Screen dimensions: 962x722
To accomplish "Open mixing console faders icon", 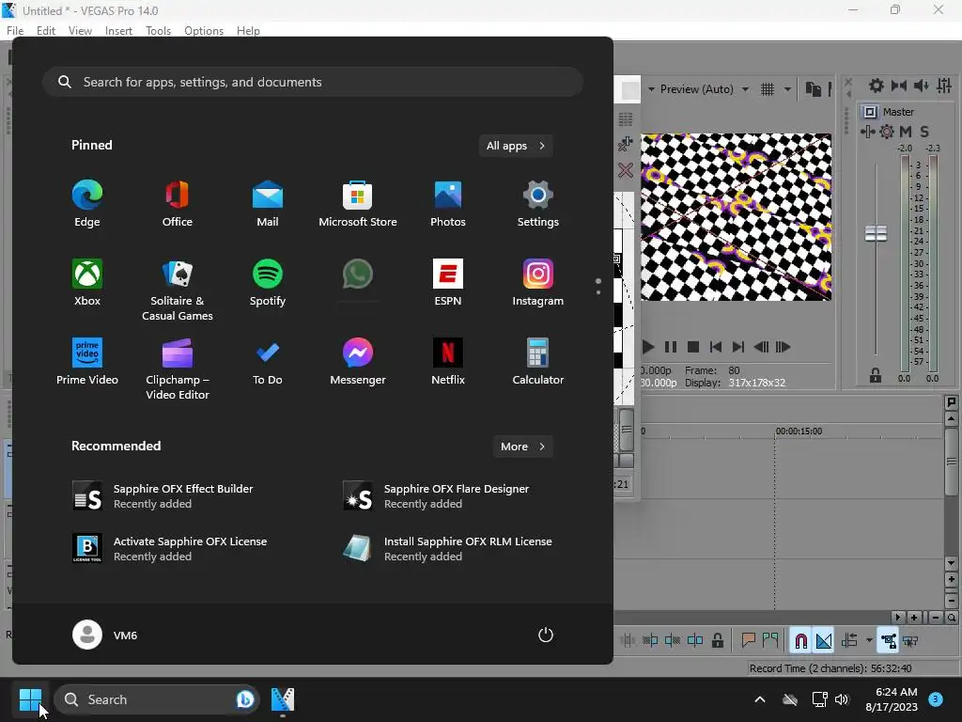I will coord(944,86).
